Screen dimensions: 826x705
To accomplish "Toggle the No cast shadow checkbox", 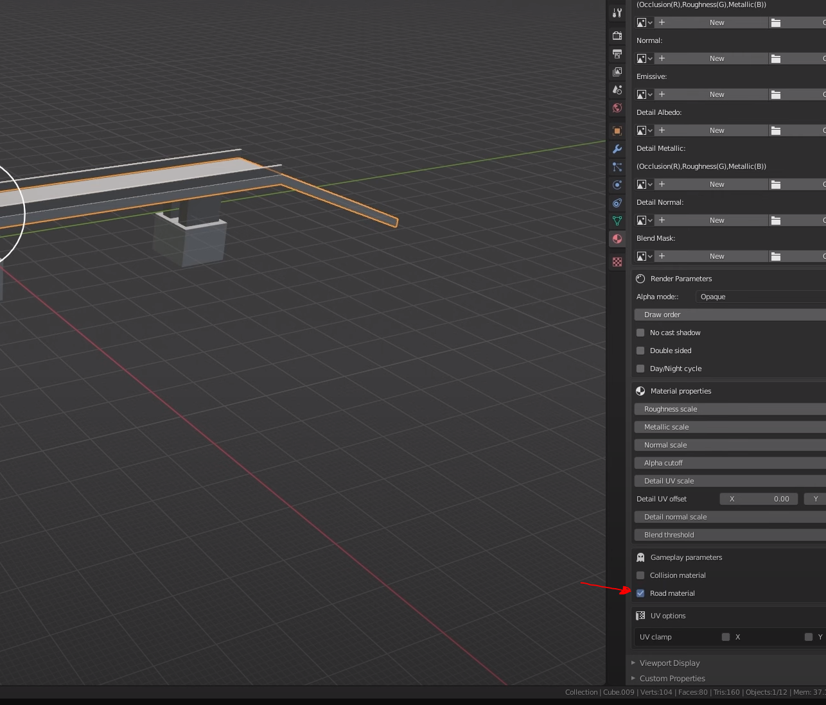I will coord(640,333).
